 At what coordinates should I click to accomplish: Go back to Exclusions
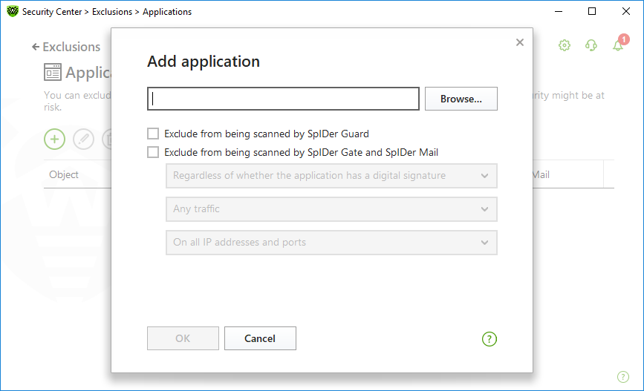pyautogui.click(x=66, y=47)
